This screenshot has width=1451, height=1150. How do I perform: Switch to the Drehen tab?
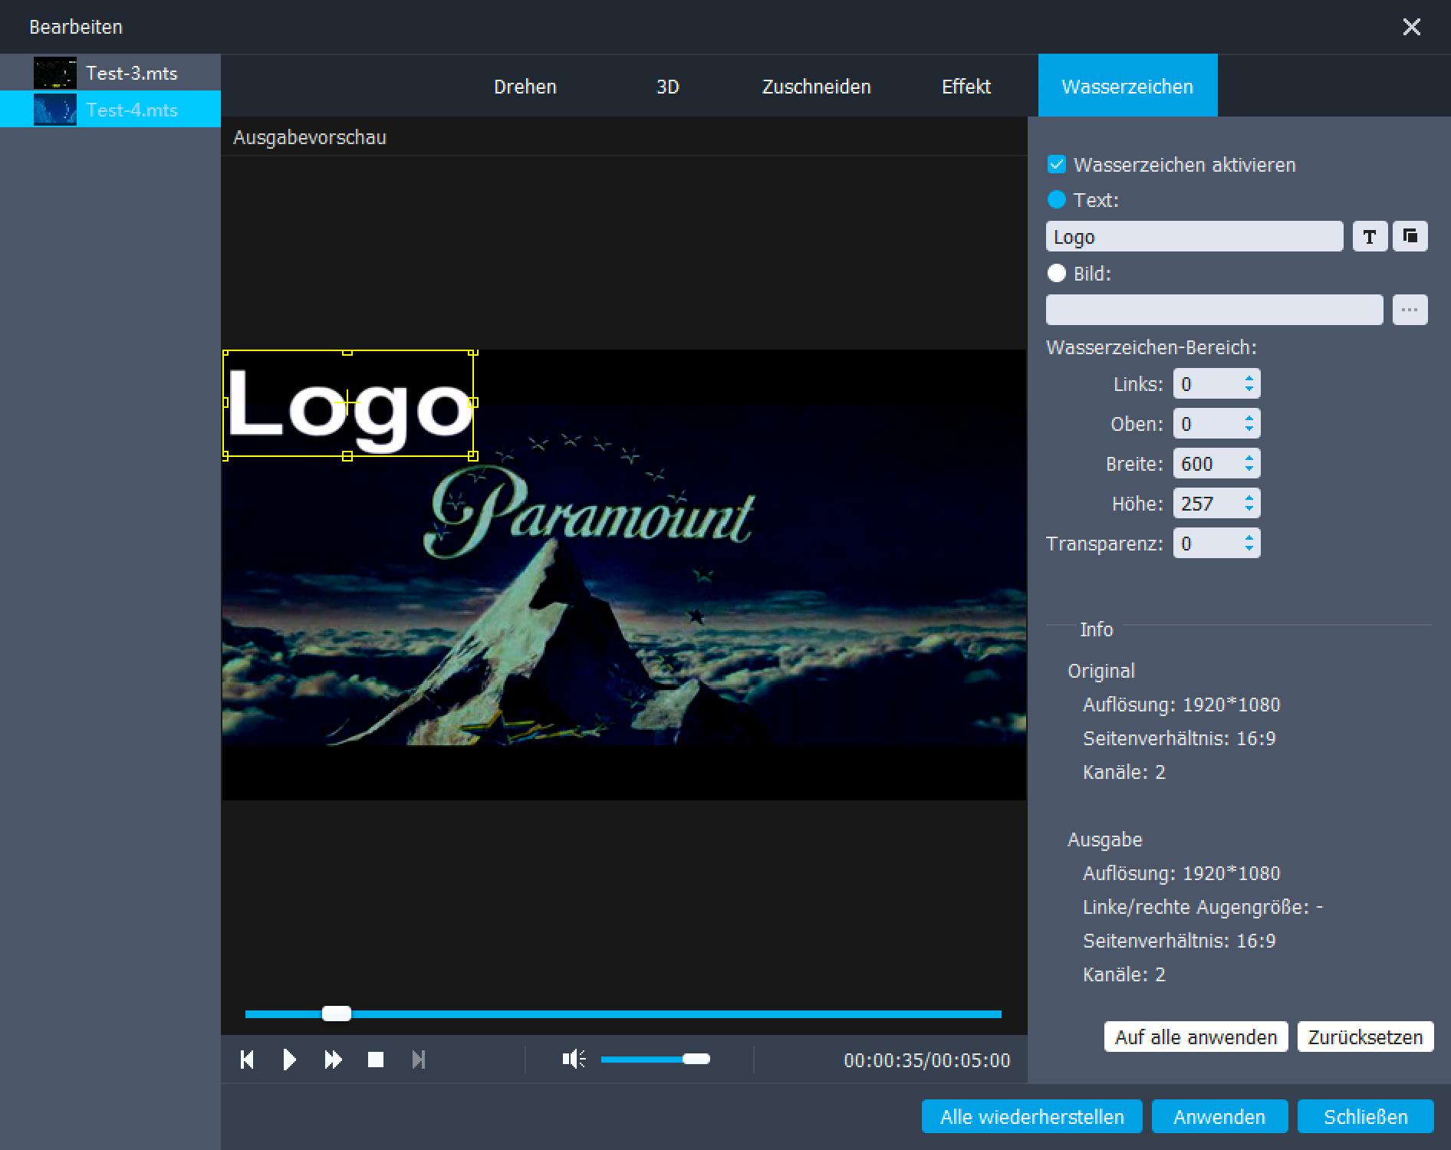click(525, 87)
